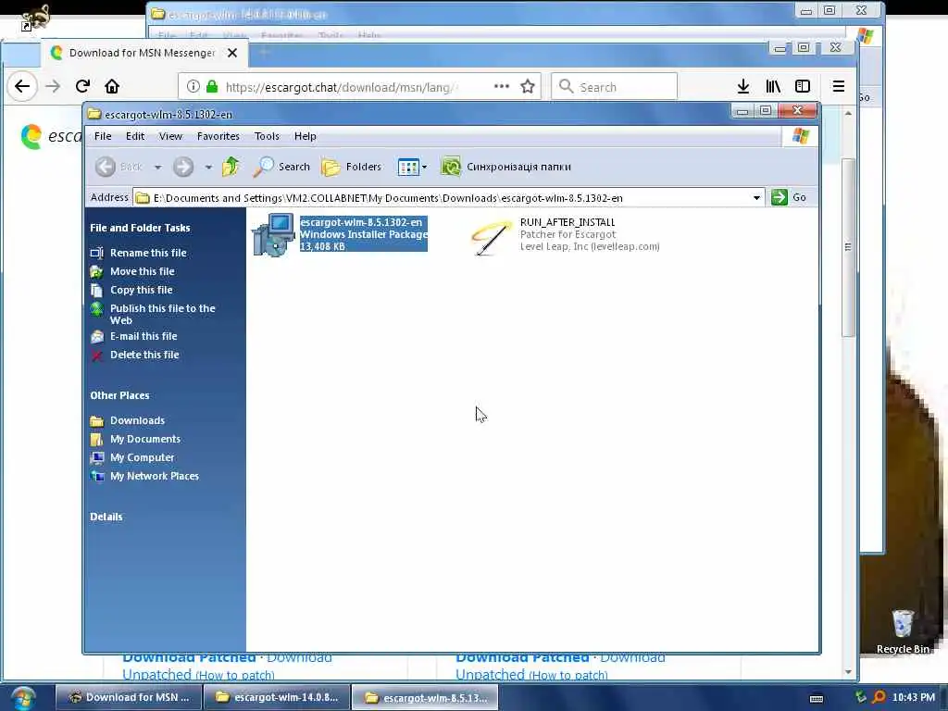948x711 pixels.
Task: Select the RUN_AFTER_INSTALL patcher icon
Action: (491, 238)
